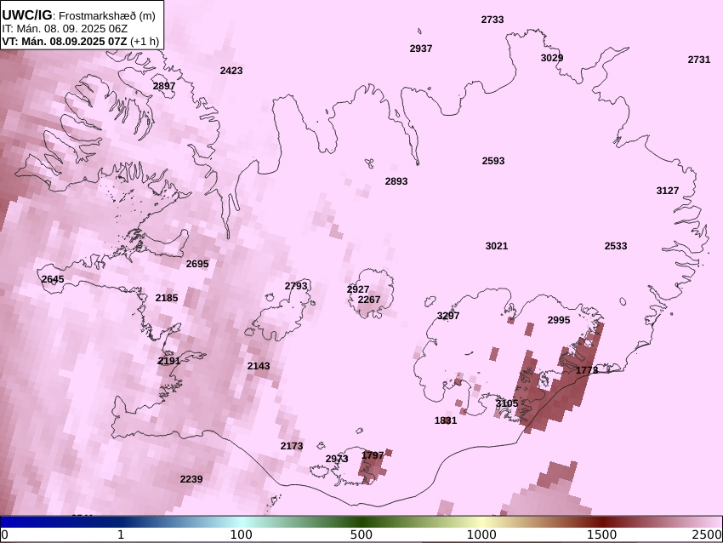Click the freezing level value 2423
This screenshot has height=543, width=723.
(x=231, y=71)
